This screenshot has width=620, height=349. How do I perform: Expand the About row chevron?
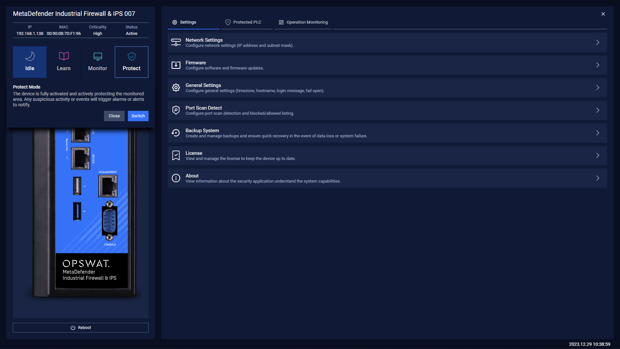pyautogui.click(x=598, y=178)
